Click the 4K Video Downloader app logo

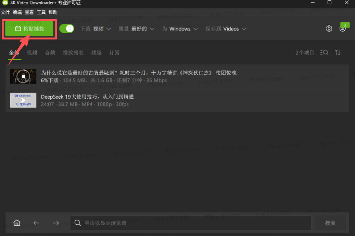click(x=5, y=3)
